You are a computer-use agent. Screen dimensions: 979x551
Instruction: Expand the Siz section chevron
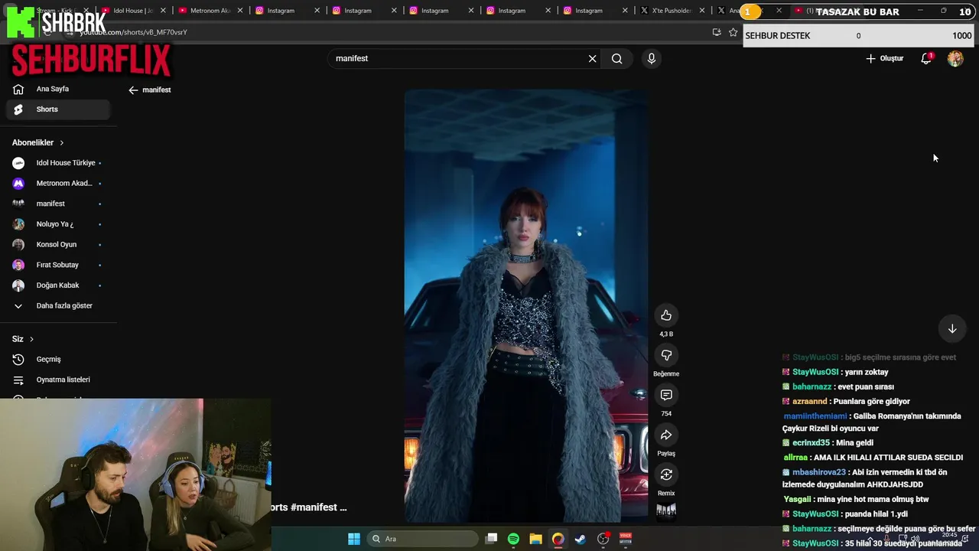31,339
